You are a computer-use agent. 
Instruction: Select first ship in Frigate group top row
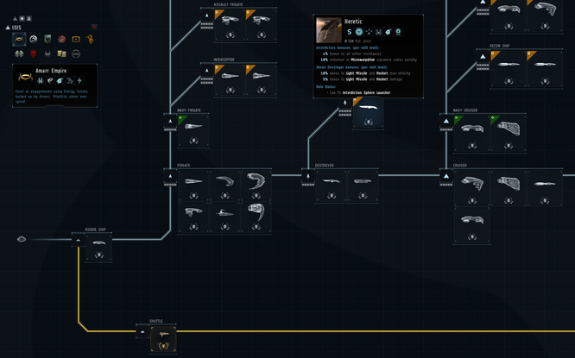193,185
